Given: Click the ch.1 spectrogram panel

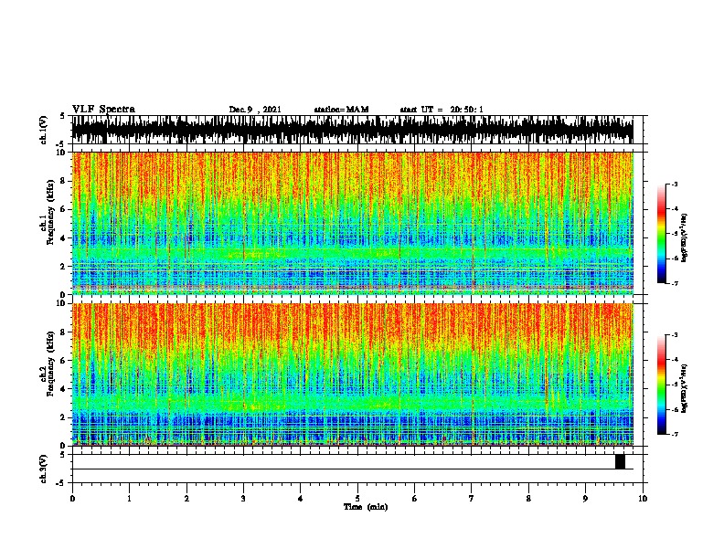Looking at the screenshot, I should 352,223.
